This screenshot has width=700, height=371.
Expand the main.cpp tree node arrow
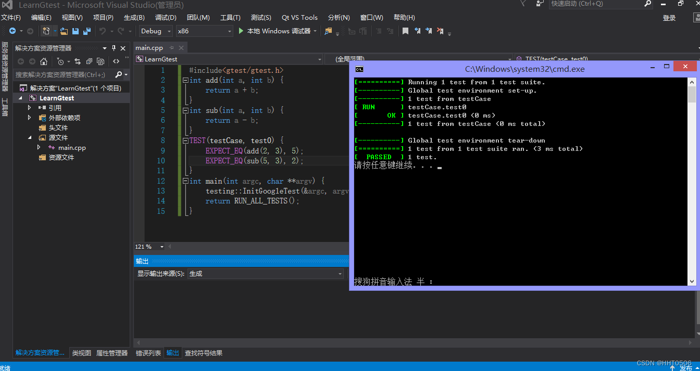[39, 147]
